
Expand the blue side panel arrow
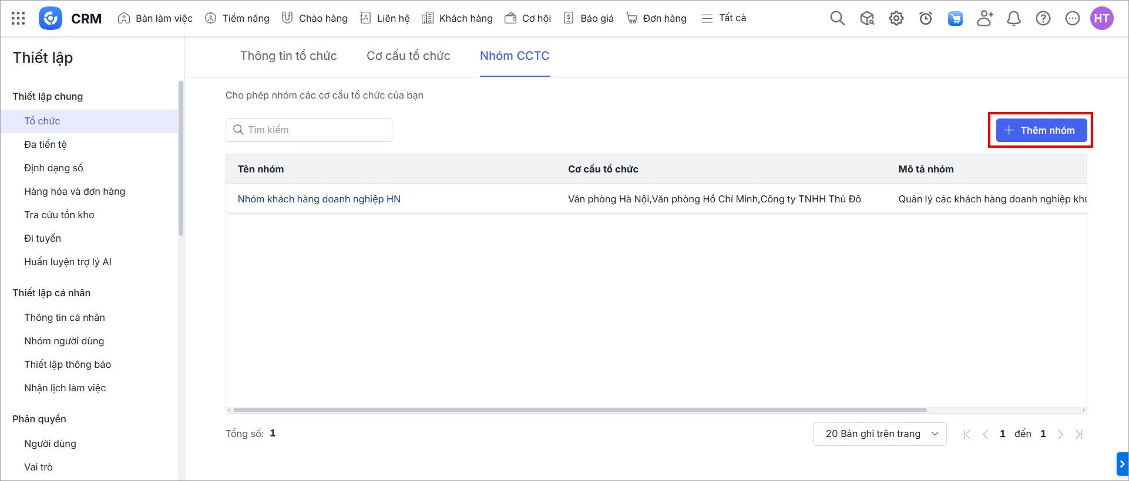pos(1122,464)
